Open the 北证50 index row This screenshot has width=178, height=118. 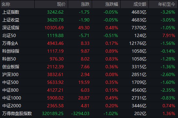tap(89, 35)
